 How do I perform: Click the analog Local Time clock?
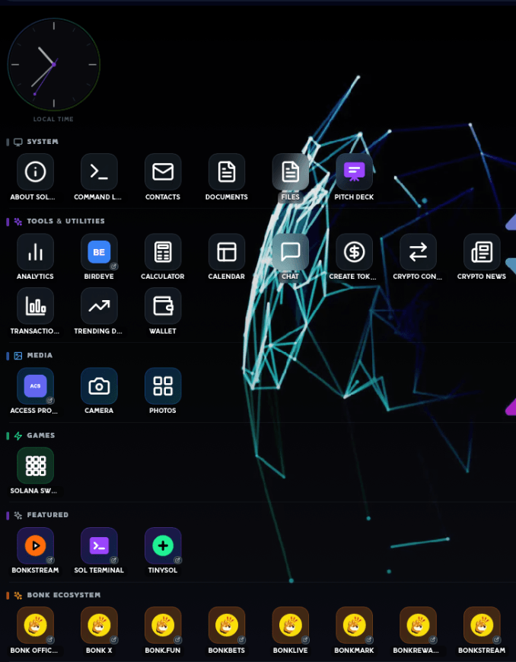(54, 65)
